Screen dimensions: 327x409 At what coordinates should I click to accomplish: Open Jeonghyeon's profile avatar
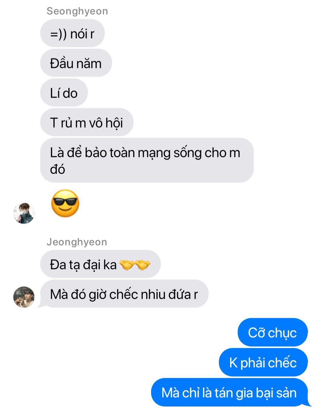24,297
